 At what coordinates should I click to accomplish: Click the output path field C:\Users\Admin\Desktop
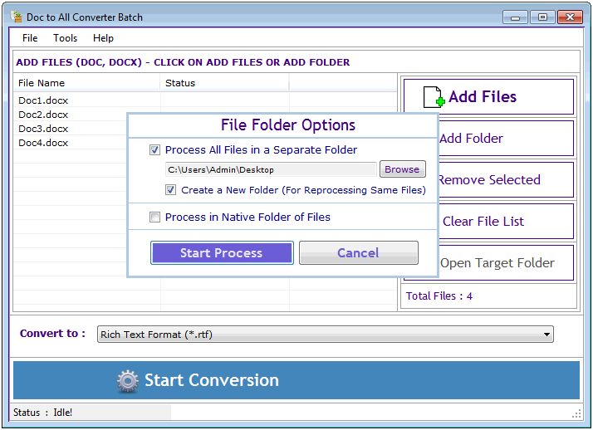point(271,169)
